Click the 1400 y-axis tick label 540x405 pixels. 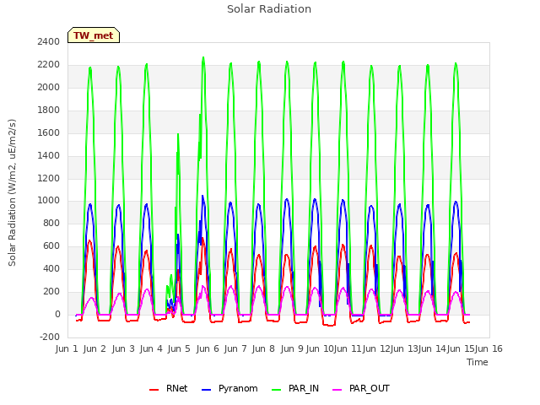click(x=49, y=155)
